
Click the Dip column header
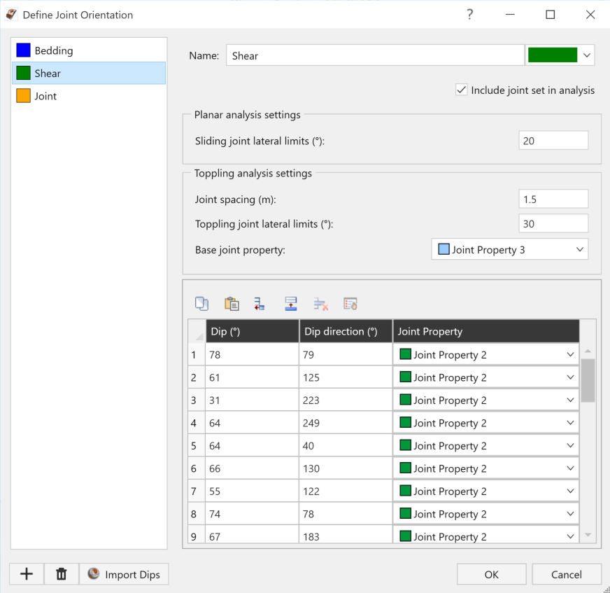pos(252,331)
